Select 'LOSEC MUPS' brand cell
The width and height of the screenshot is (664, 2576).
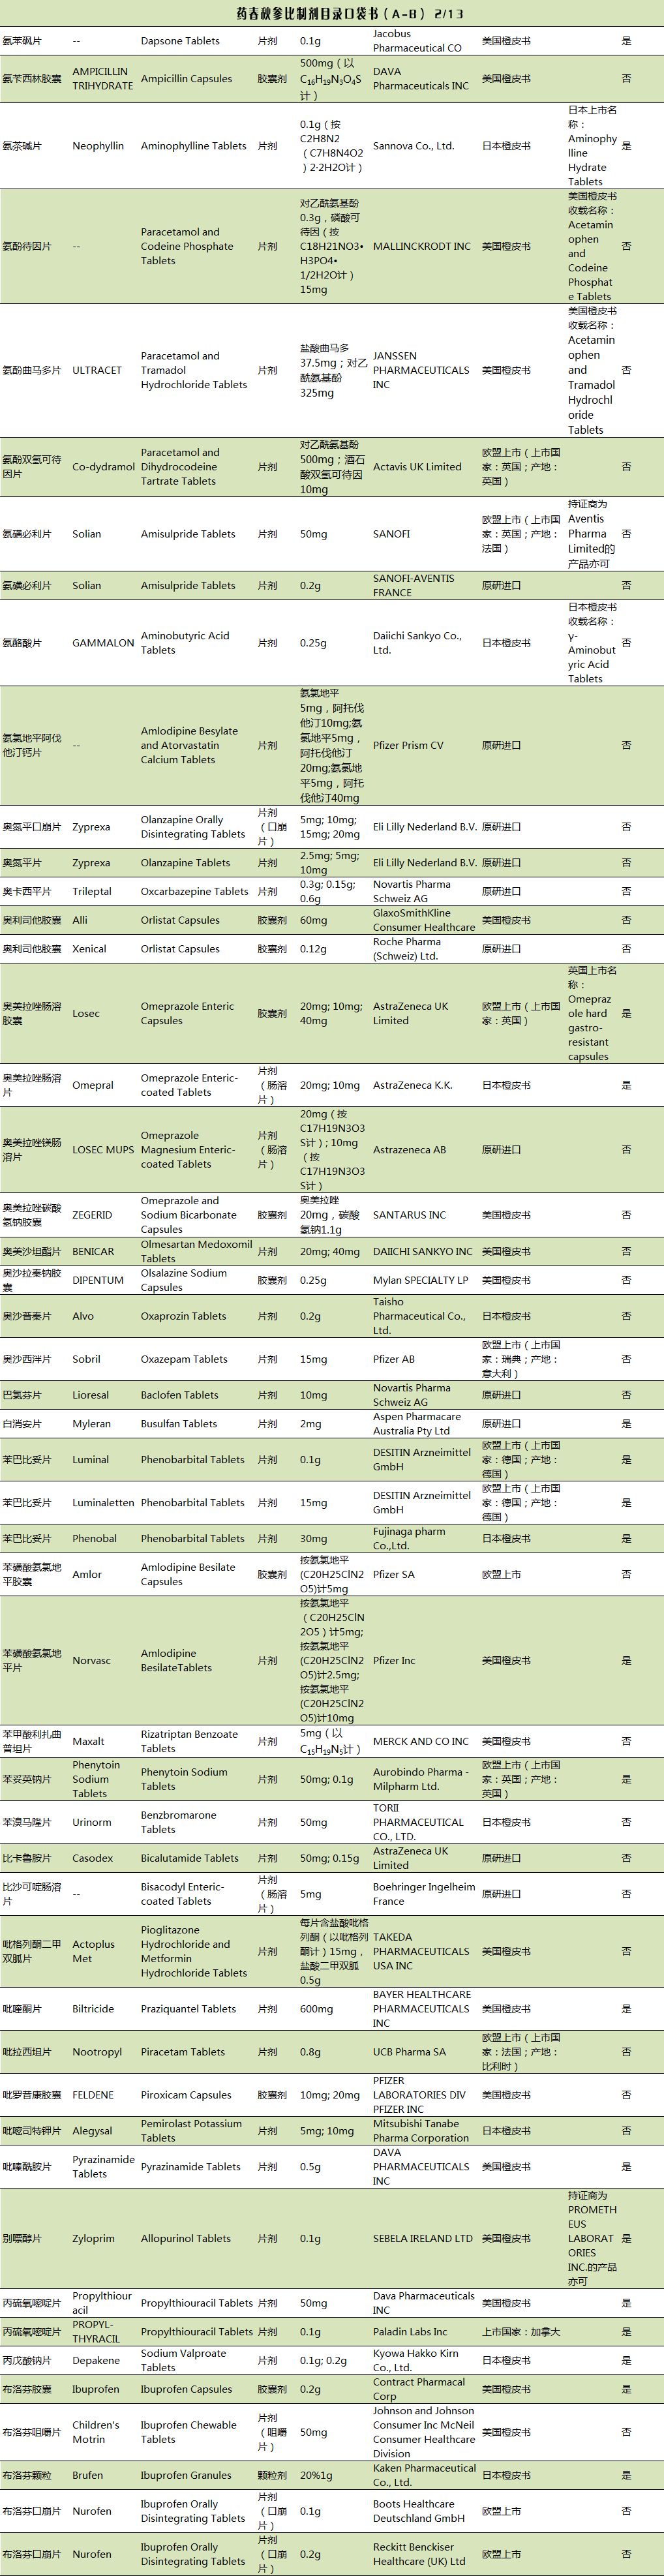pos(103,1150)
